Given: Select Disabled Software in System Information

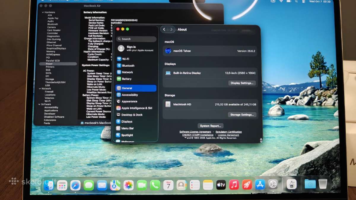Looking at the screenshot, I should click(x=54, y=117).
